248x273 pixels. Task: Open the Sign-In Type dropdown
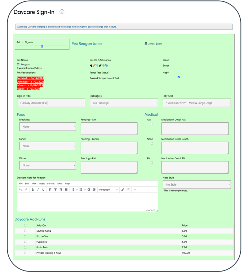tap(51, 103)
